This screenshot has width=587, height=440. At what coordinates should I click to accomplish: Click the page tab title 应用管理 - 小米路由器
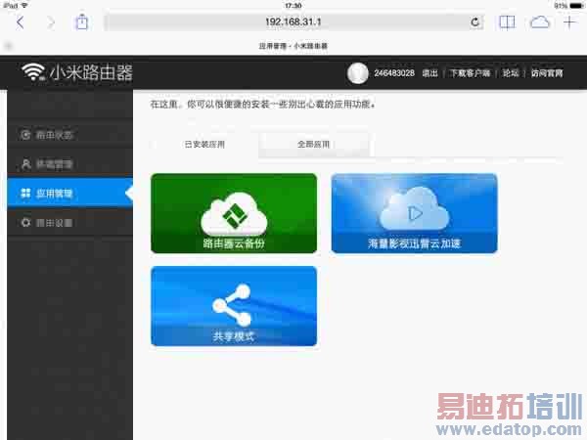[x=293, y=46]
